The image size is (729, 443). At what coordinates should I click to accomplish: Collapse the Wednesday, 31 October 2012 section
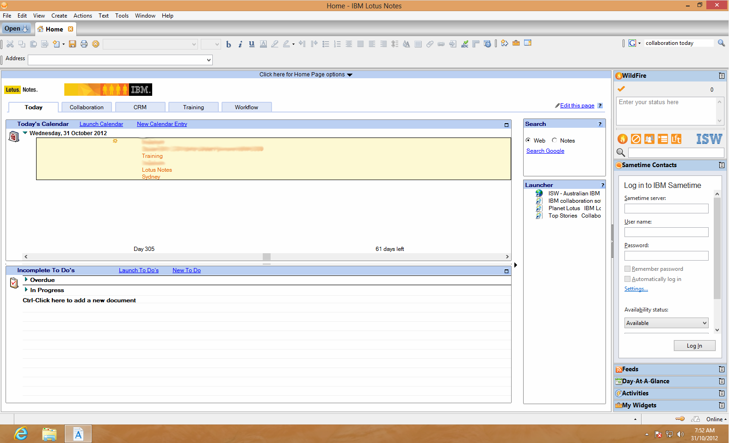[25, 133]
